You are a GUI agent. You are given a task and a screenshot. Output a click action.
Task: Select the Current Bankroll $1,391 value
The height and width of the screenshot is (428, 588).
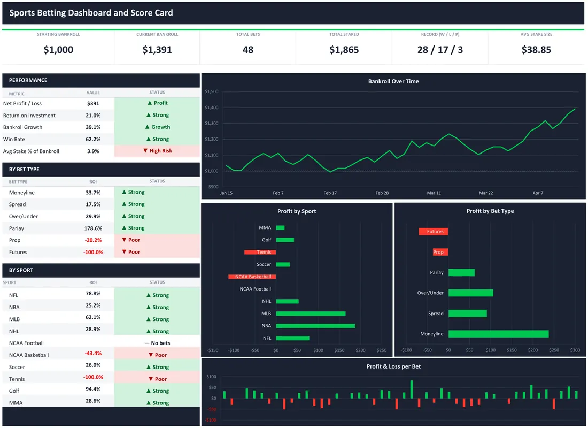(157, 50)
